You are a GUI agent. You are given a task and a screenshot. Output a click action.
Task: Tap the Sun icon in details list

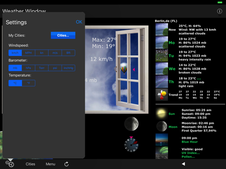[x=161, y=114]
